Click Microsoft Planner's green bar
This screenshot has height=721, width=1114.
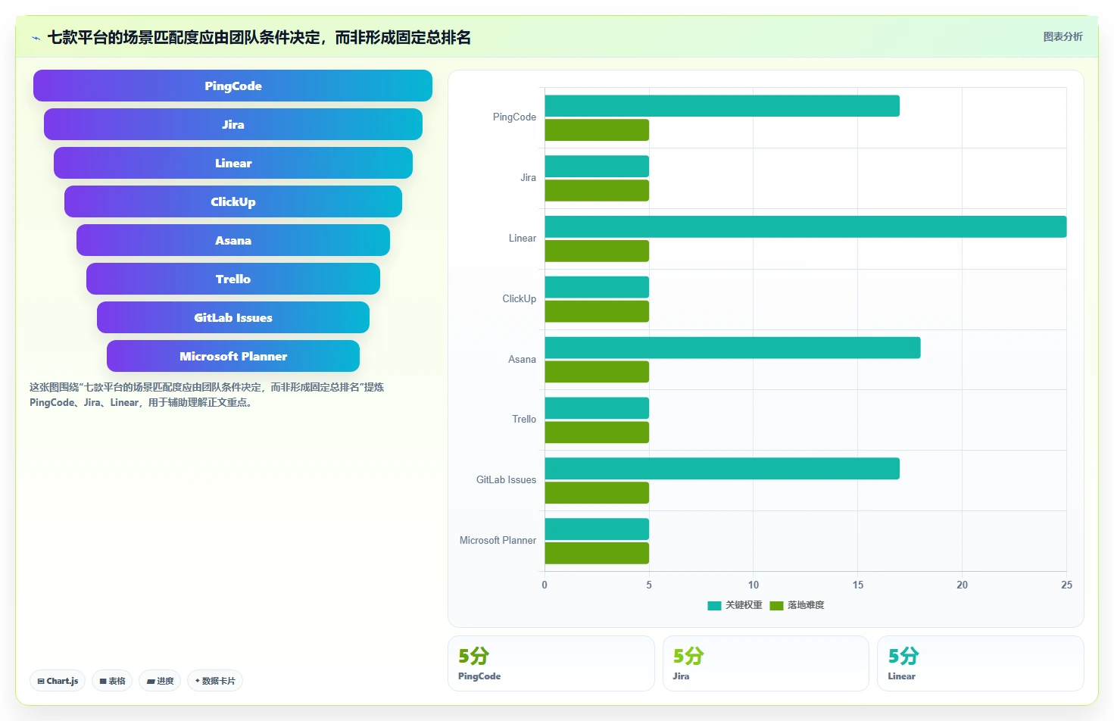[x=597, y=554]
